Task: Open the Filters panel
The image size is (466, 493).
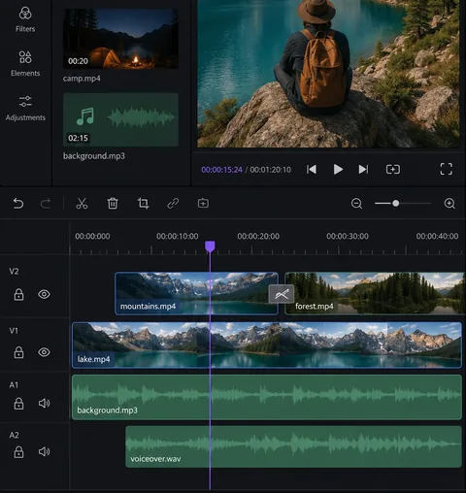Action: point(25,19)
